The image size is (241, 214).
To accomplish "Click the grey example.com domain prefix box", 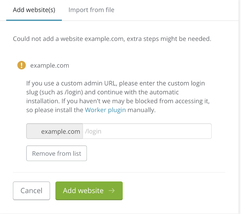I will point(55,131).
